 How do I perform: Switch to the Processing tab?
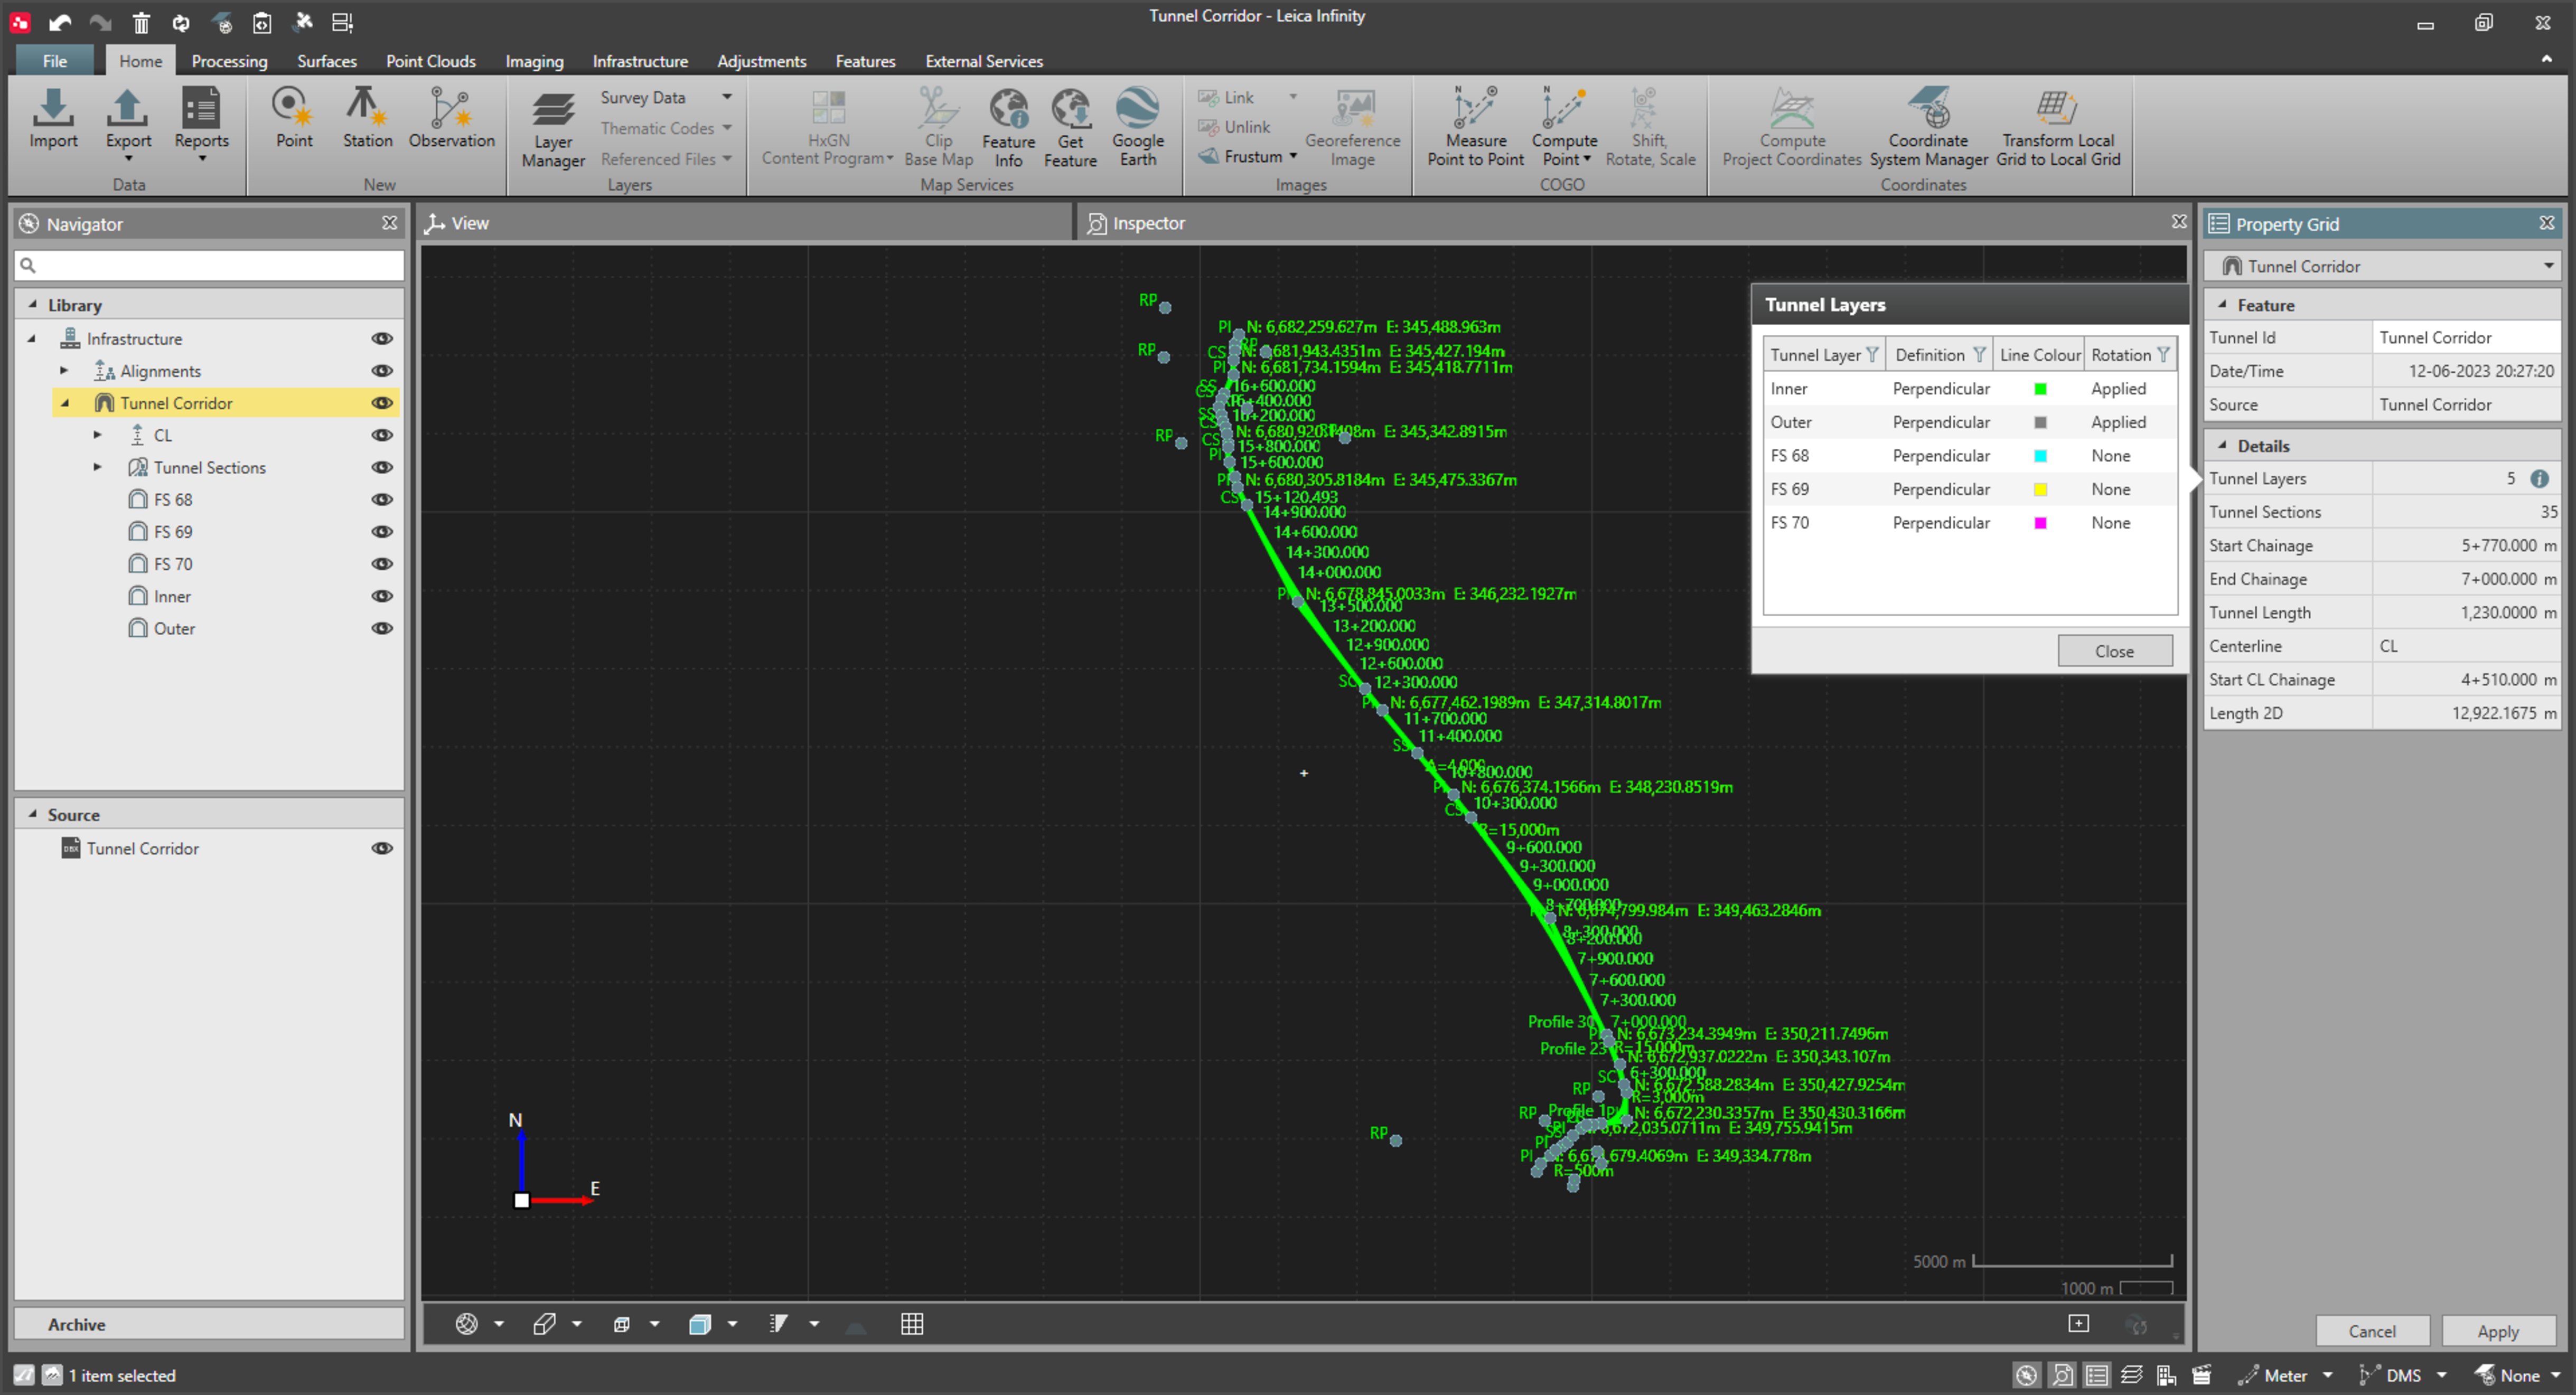229,61
